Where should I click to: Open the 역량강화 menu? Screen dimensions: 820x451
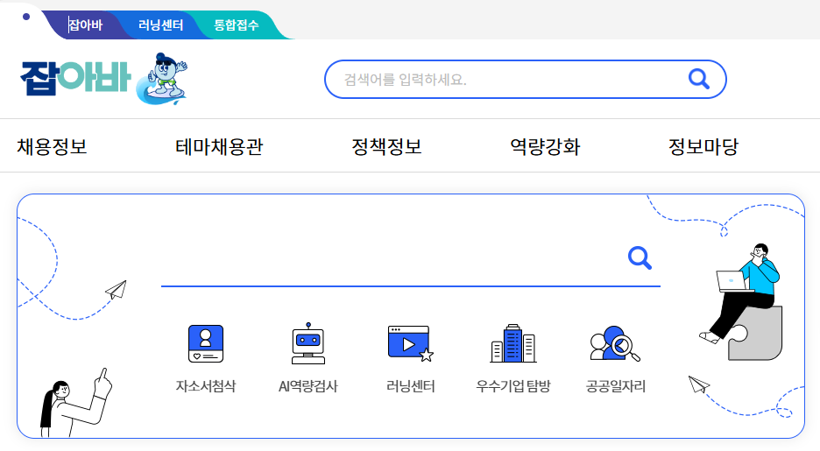(545, 146)
